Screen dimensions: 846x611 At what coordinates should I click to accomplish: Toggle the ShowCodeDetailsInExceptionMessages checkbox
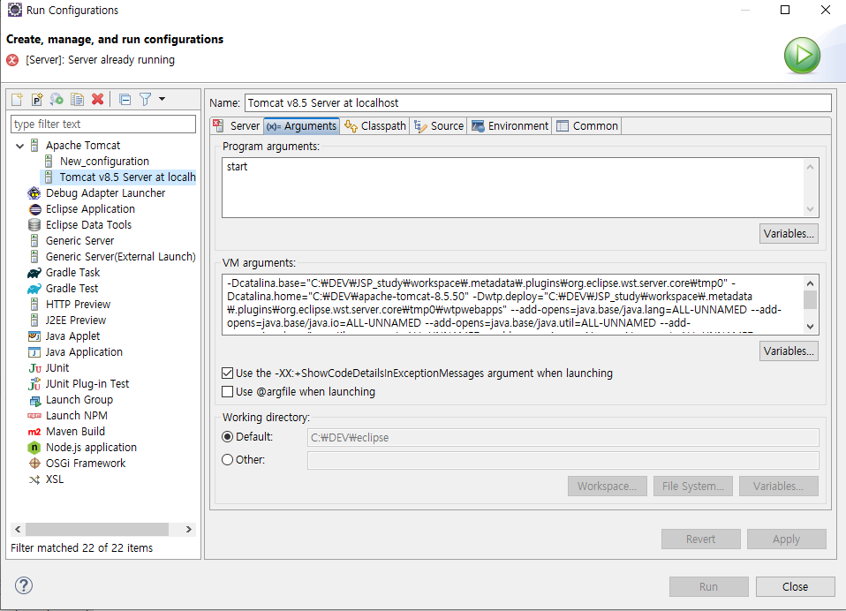tap(228, 373)
